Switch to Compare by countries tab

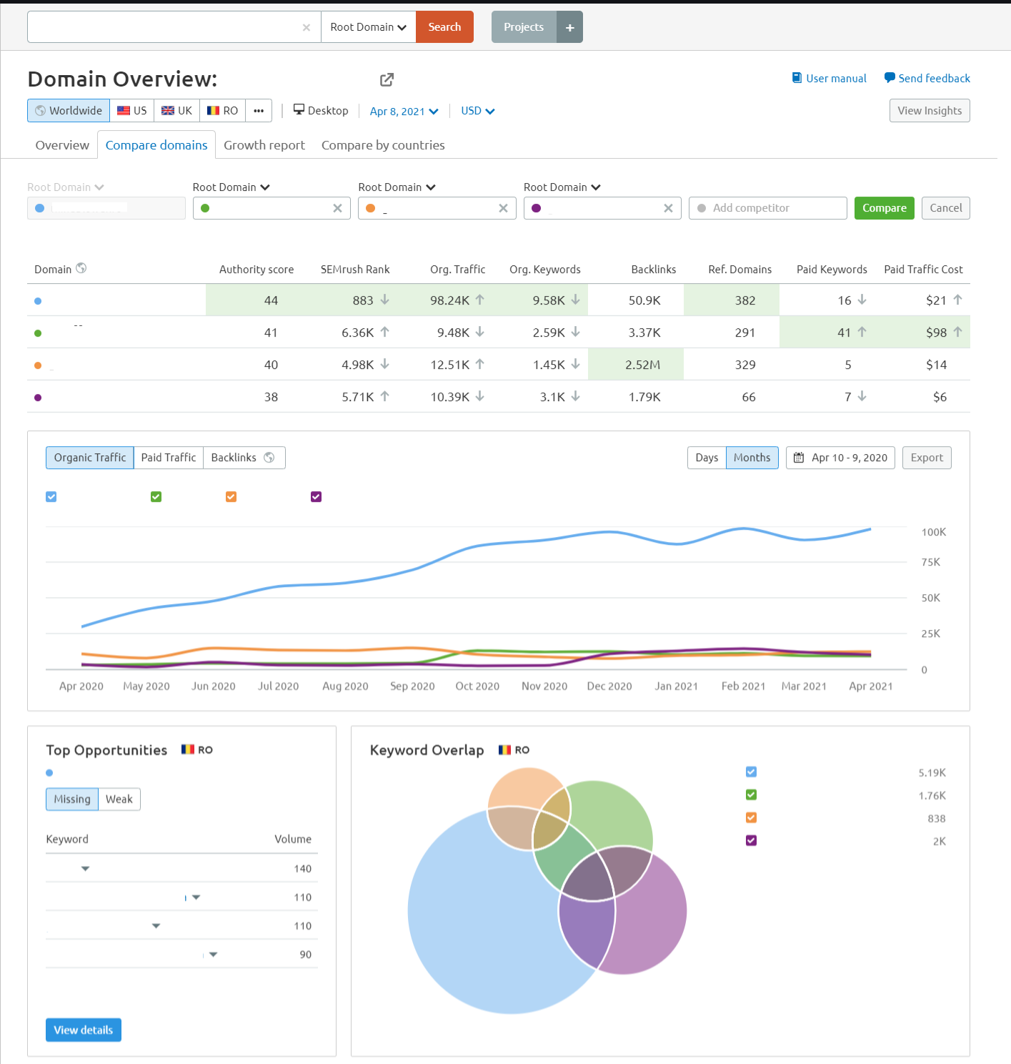(x=383, y=145)
